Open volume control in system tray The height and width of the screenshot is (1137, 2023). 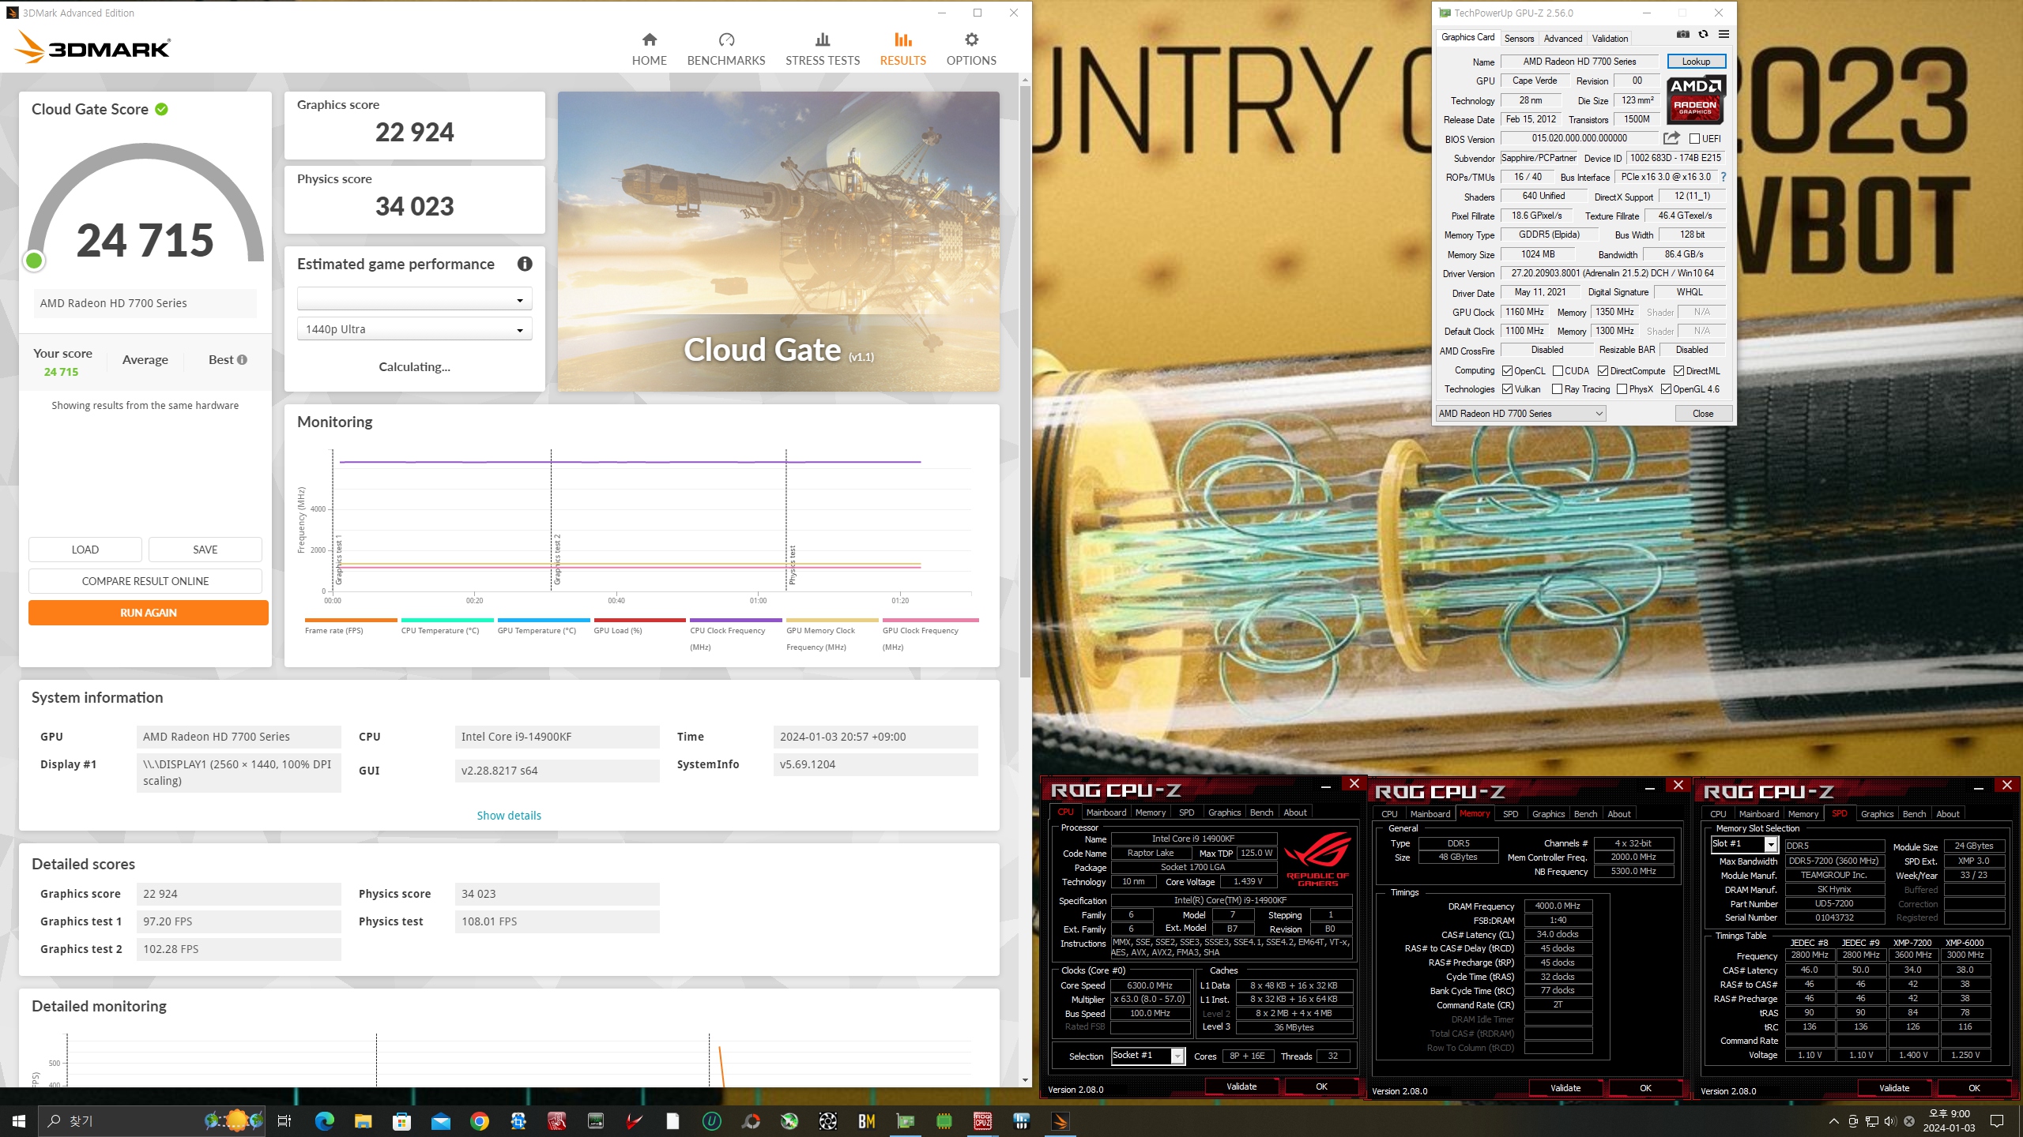click(1889, 1120)
